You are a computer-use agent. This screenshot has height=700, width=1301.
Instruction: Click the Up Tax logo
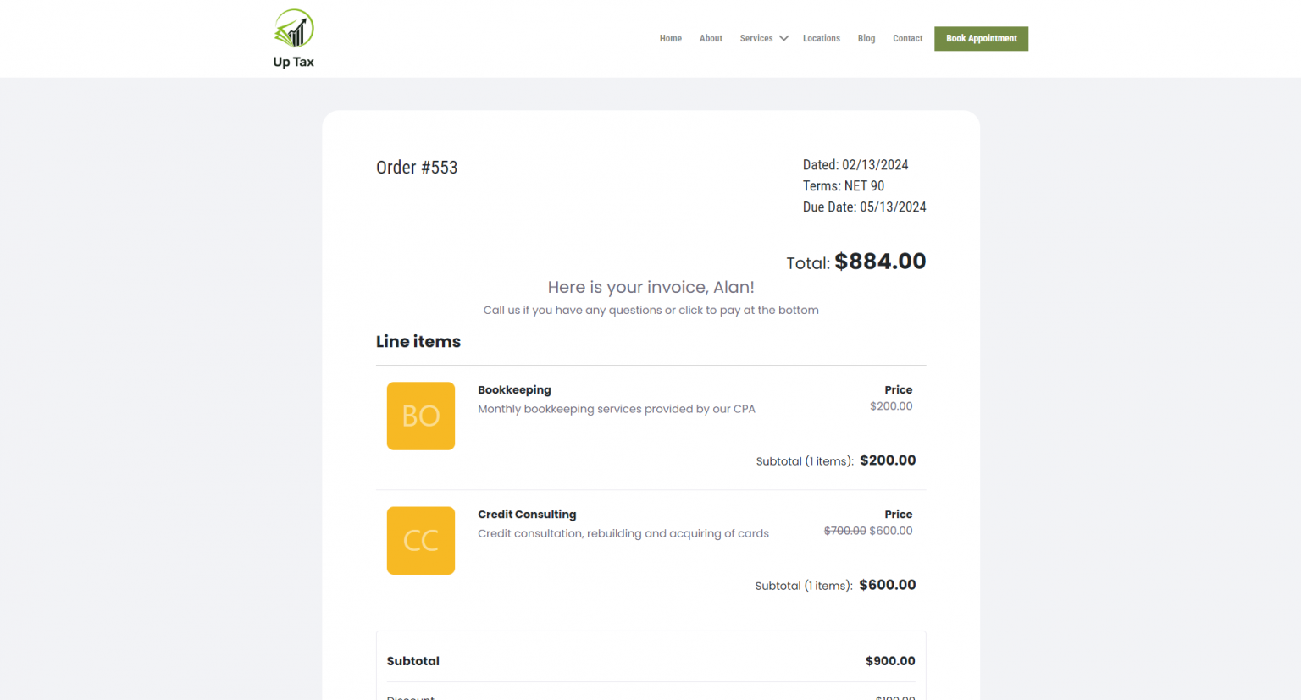pos(293,38)
